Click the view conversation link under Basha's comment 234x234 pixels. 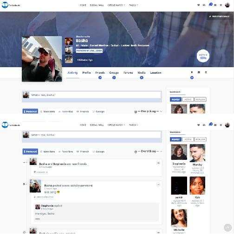coord(44,197)
